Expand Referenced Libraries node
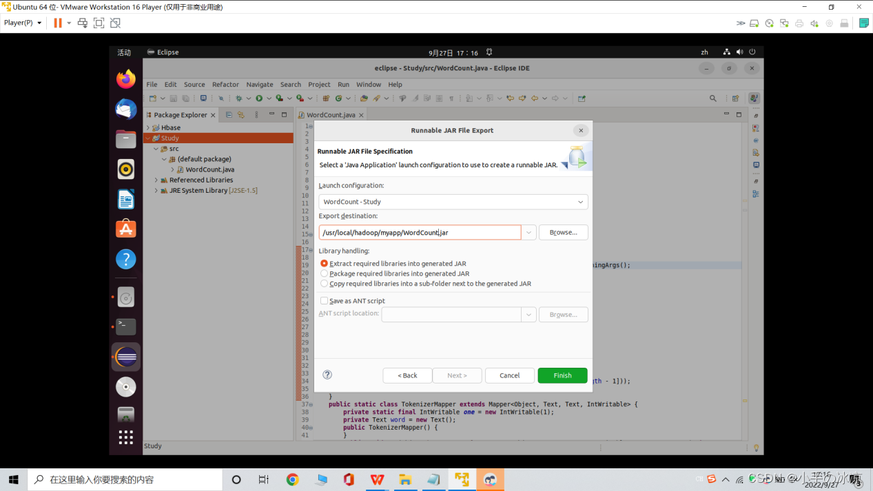 pos(156,180)
